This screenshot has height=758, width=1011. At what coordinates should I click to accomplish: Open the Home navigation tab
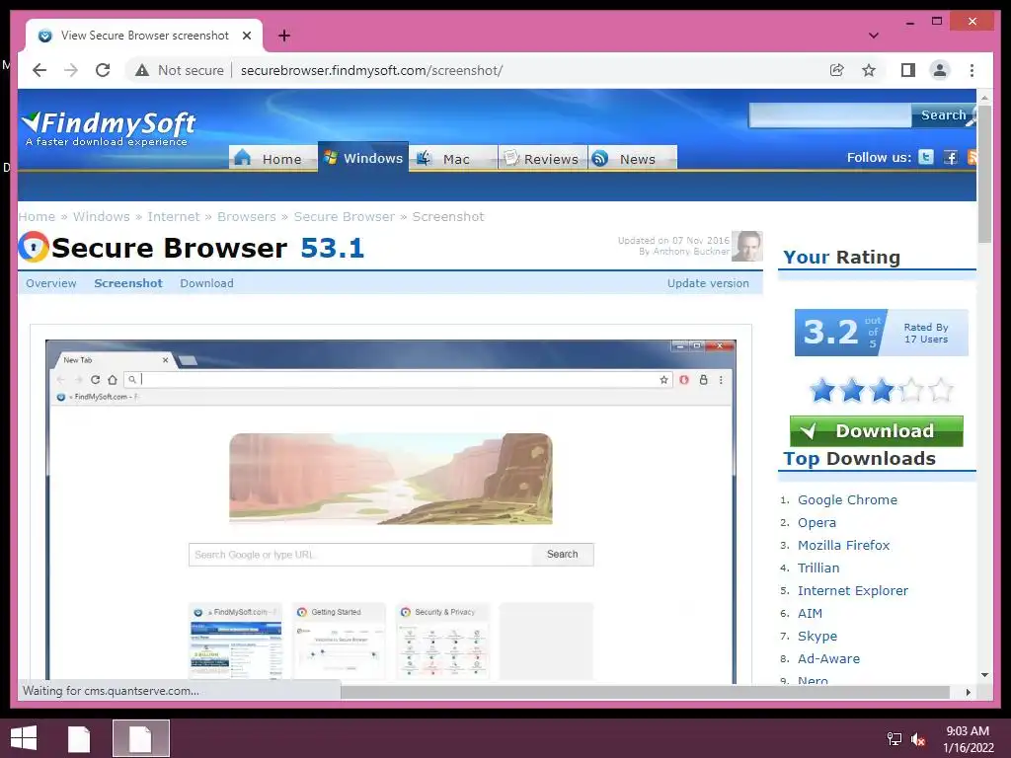click(x=272, y=158)
